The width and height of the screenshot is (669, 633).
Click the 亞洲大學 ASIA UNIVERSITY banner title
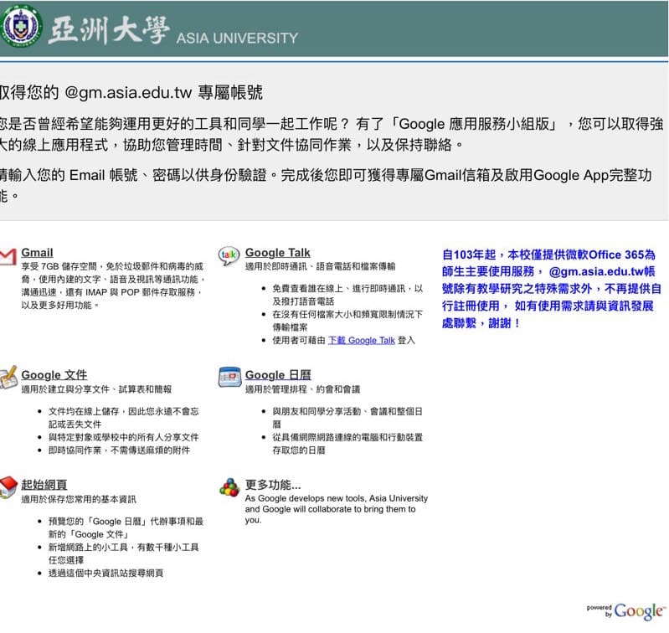click(172, 31)
